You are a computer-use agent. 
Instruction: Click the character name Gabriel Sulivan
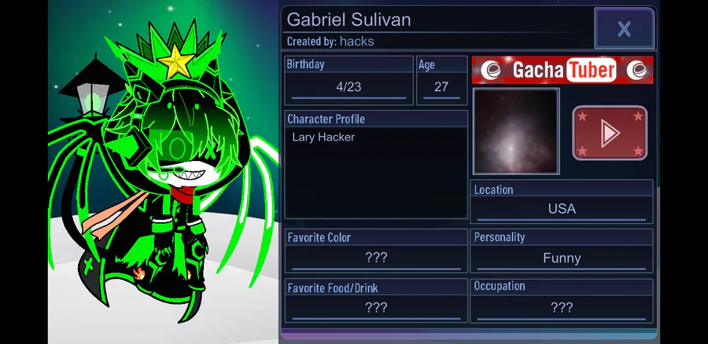(349, 20)
